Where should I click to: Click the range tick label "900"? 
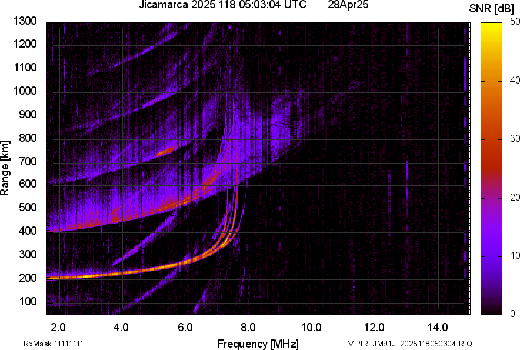click(28, 115)
